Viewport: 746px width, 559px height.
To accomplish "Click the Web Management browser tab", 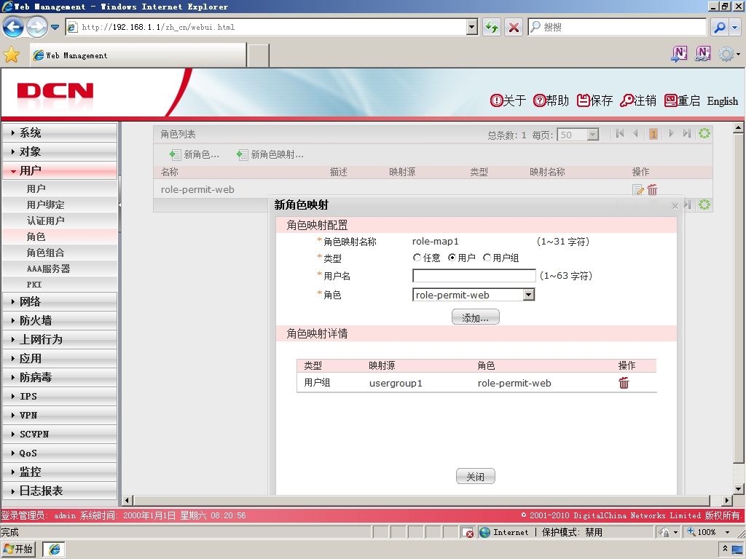I will (x=138, y=55).
